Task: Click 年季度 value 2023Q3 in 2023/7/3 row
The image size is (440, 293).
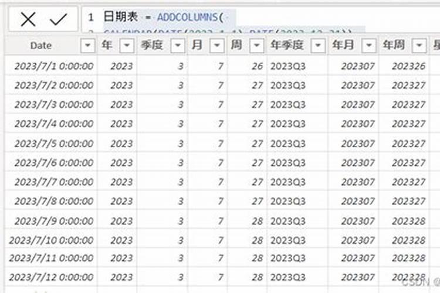Action: (x=288, y=104)
